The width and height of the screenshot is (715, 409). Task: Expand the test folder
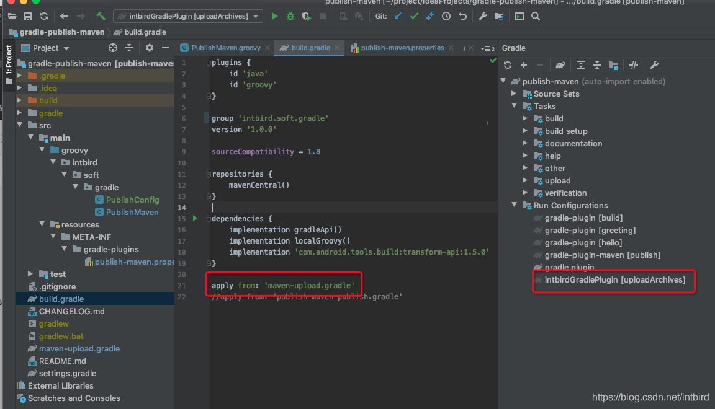pos(30,274)
